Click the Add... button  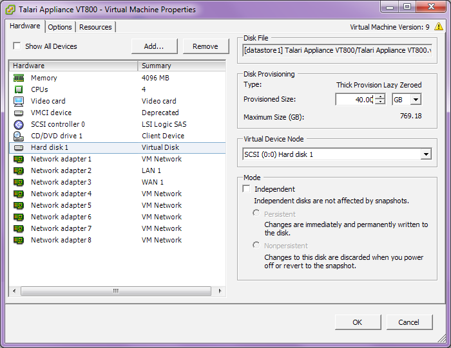point(154,46)
